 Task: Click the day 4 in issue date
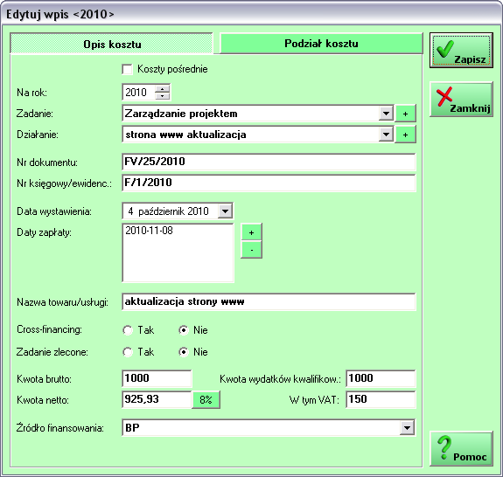130,211
